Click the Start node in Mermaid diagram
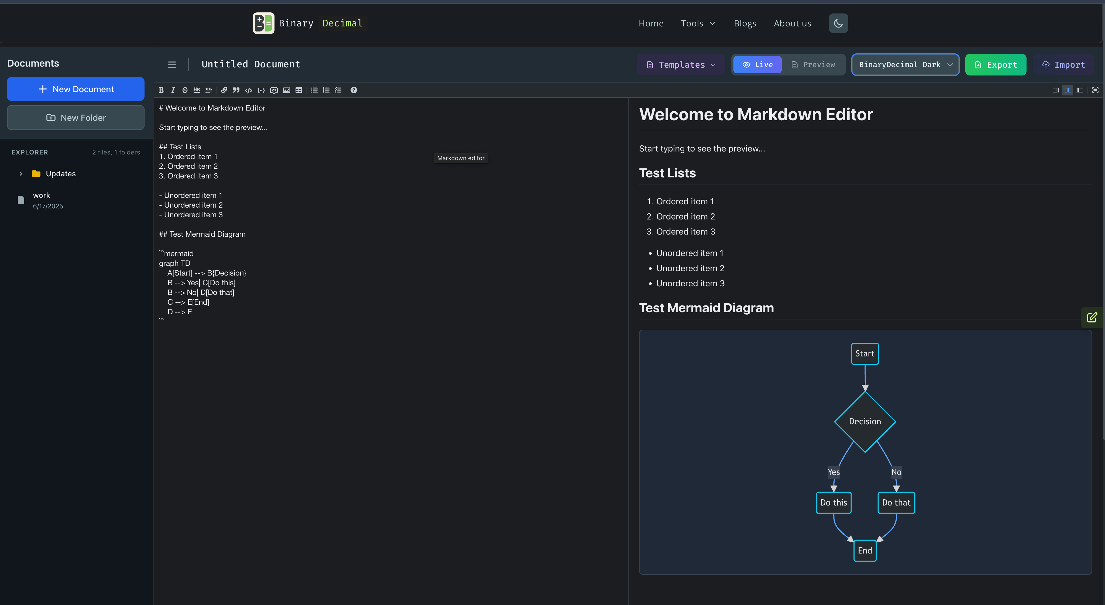1105x605 pixels. coord(865,354)
